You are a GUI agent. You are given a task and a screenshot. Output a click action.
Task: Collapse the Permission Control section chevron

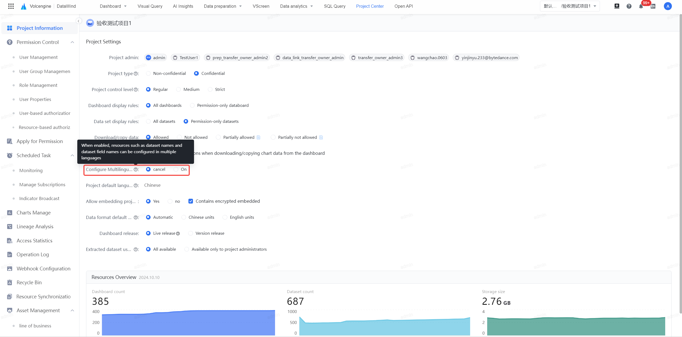tap(72, 42)
